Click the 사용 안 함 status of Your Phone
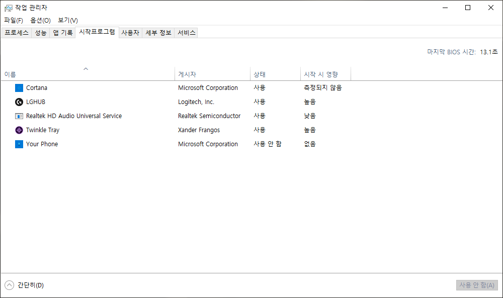This screenshot has width=503, height=298. coord(268,144)
